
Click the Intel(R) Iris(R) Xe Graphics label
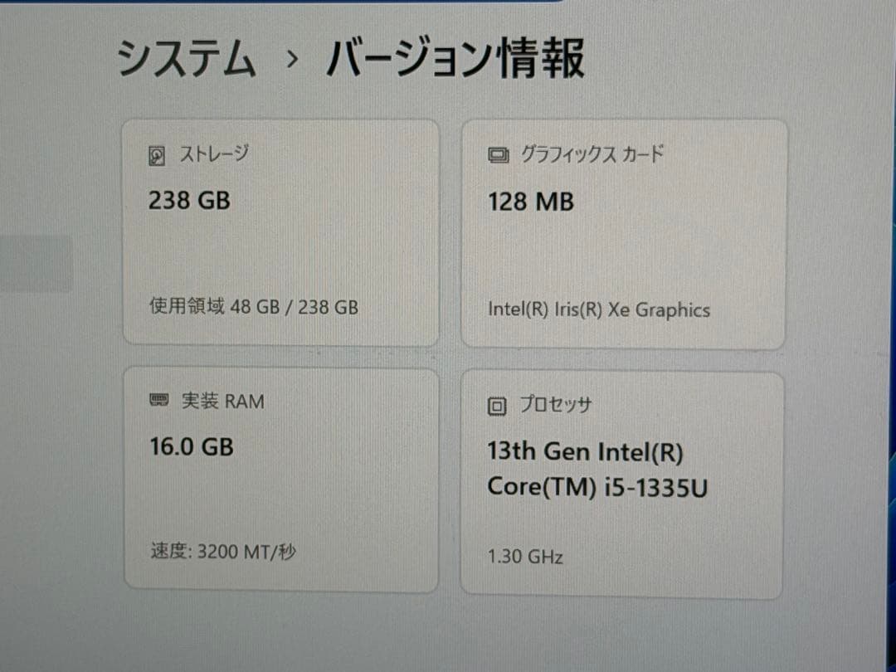pyautogui.click(x=598, y=310)
